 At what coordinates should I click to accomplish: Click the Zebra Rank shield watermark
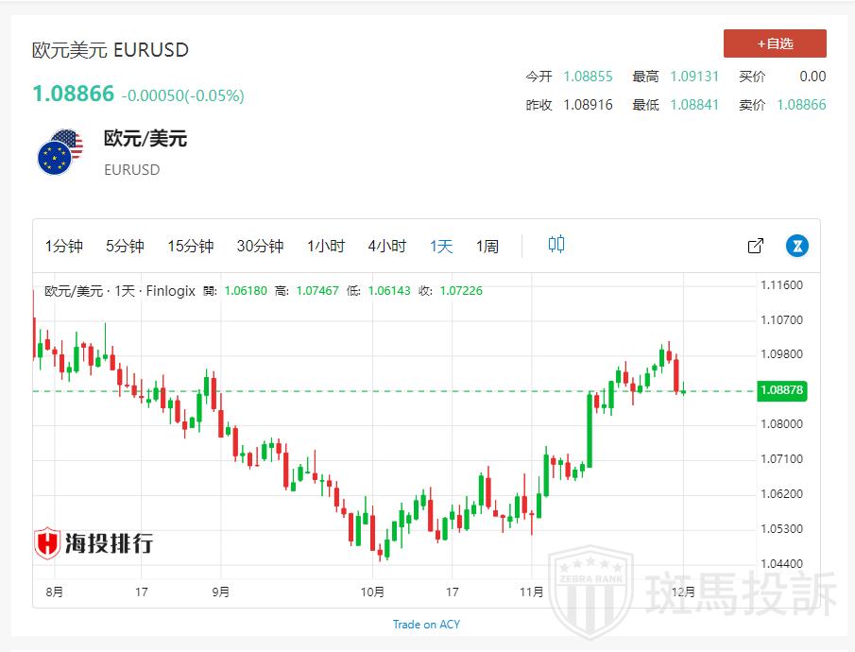pos(591,591)
